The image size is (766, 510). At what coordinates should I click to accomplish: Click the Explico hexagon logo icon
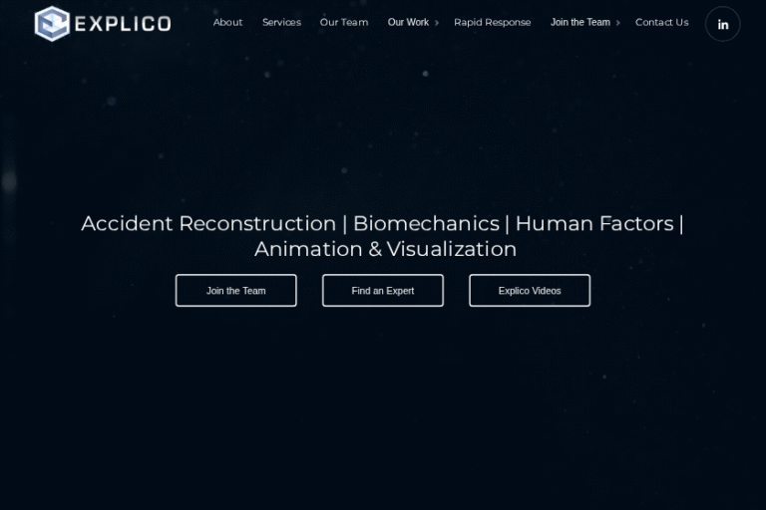[x=52, y=23]
